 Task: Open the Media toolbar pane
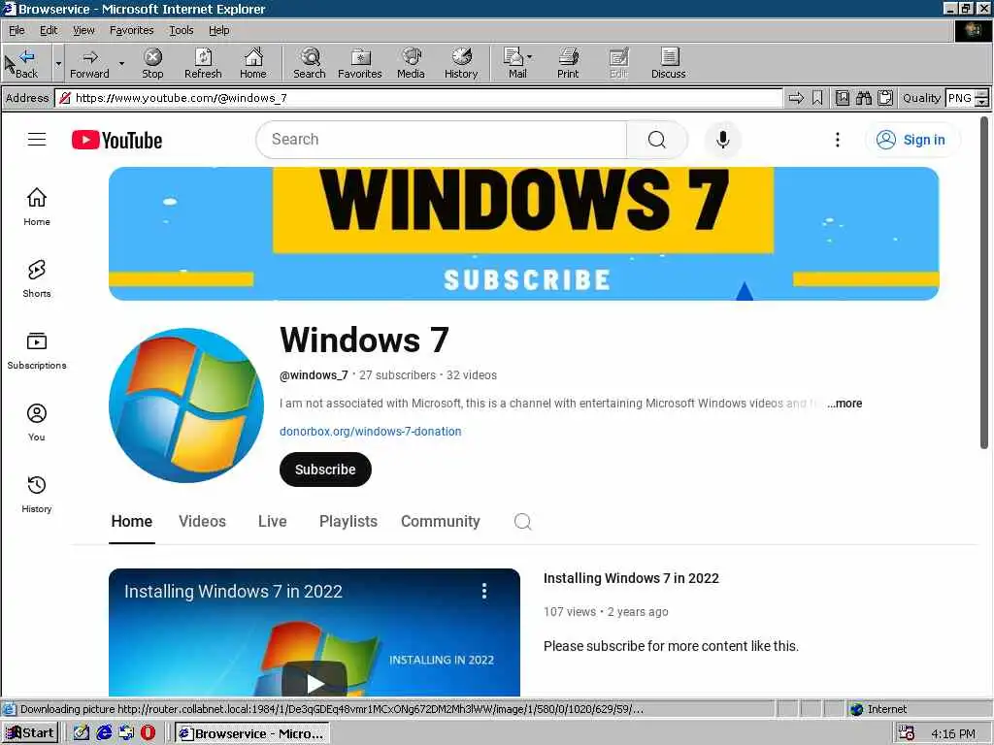(x=411, y=63)
